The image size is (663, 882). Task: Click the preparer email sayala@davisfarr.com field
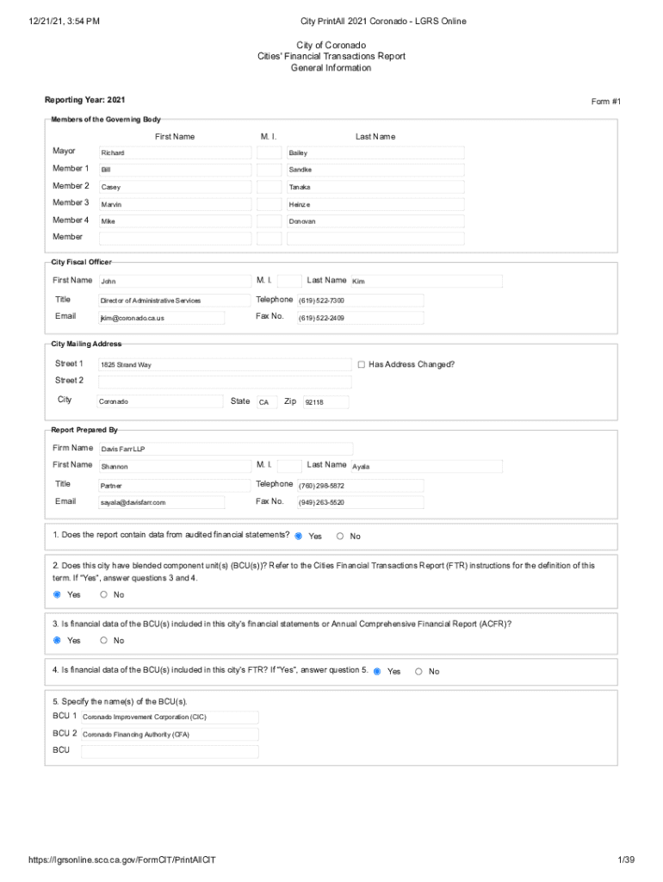point(161,502)
